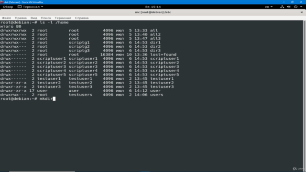The height and width of the screenshot is (172, 306).
Task: Click the group name scriptg2
Action: (x=79, y=47)
